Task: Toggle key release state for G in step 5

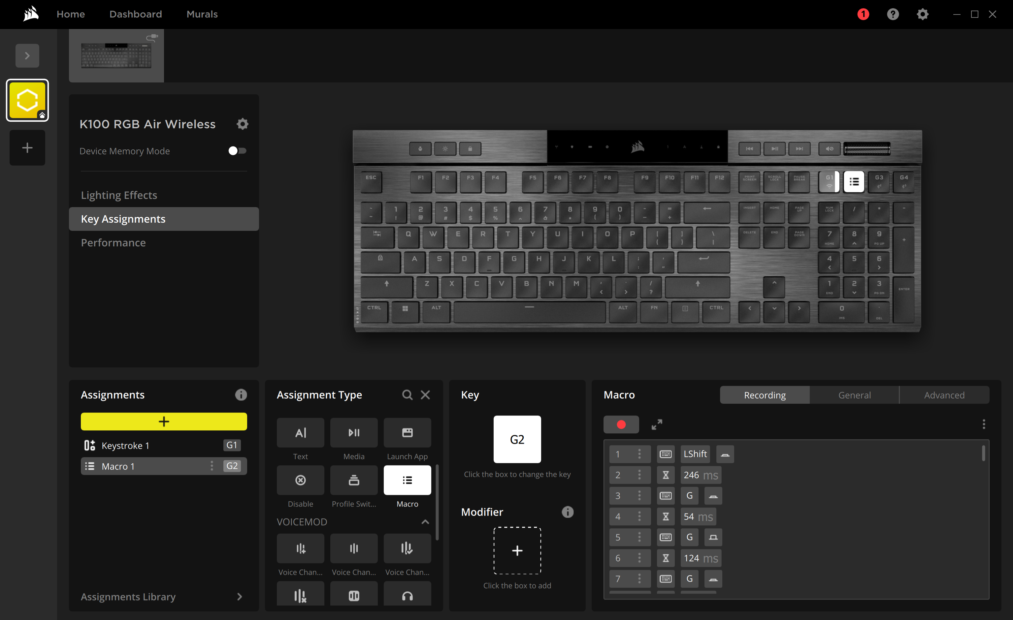Action: coord(713,538)
